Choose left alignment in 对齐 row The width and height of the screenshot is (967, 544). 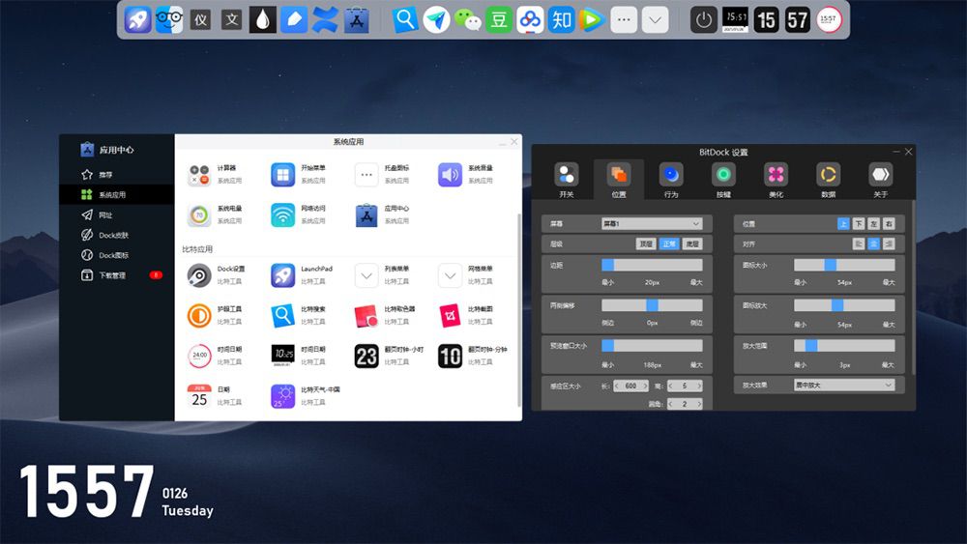point(859,243)
